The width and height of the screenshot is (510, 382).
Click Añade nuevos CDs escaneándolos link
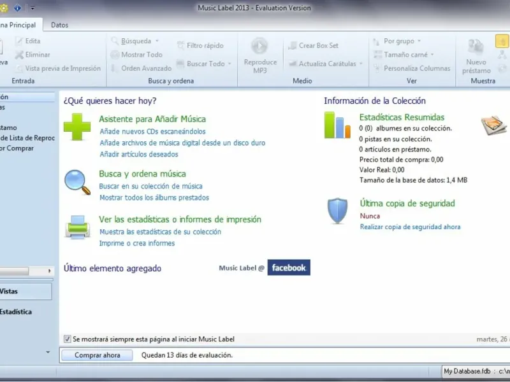coord(152,132)
